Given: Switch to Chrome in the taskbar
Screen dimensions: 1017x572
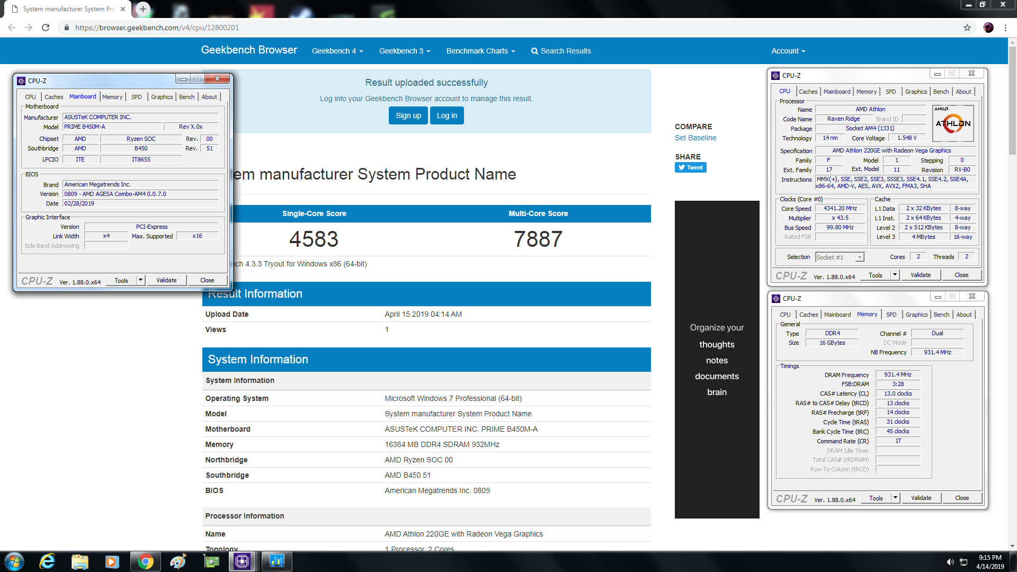Looking at the screenshot, I should (145, 561).
